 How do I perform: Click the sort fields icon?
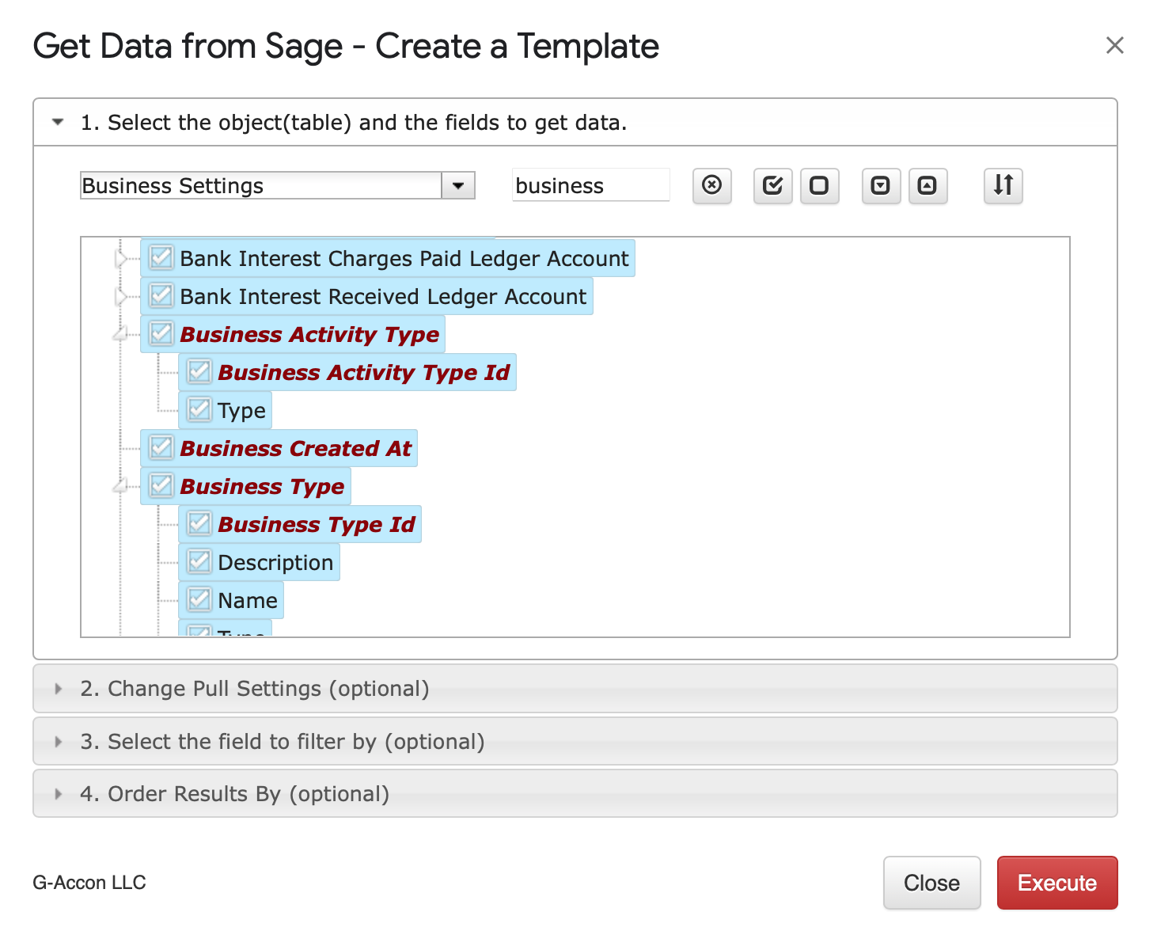click(x=1003, y=186)
